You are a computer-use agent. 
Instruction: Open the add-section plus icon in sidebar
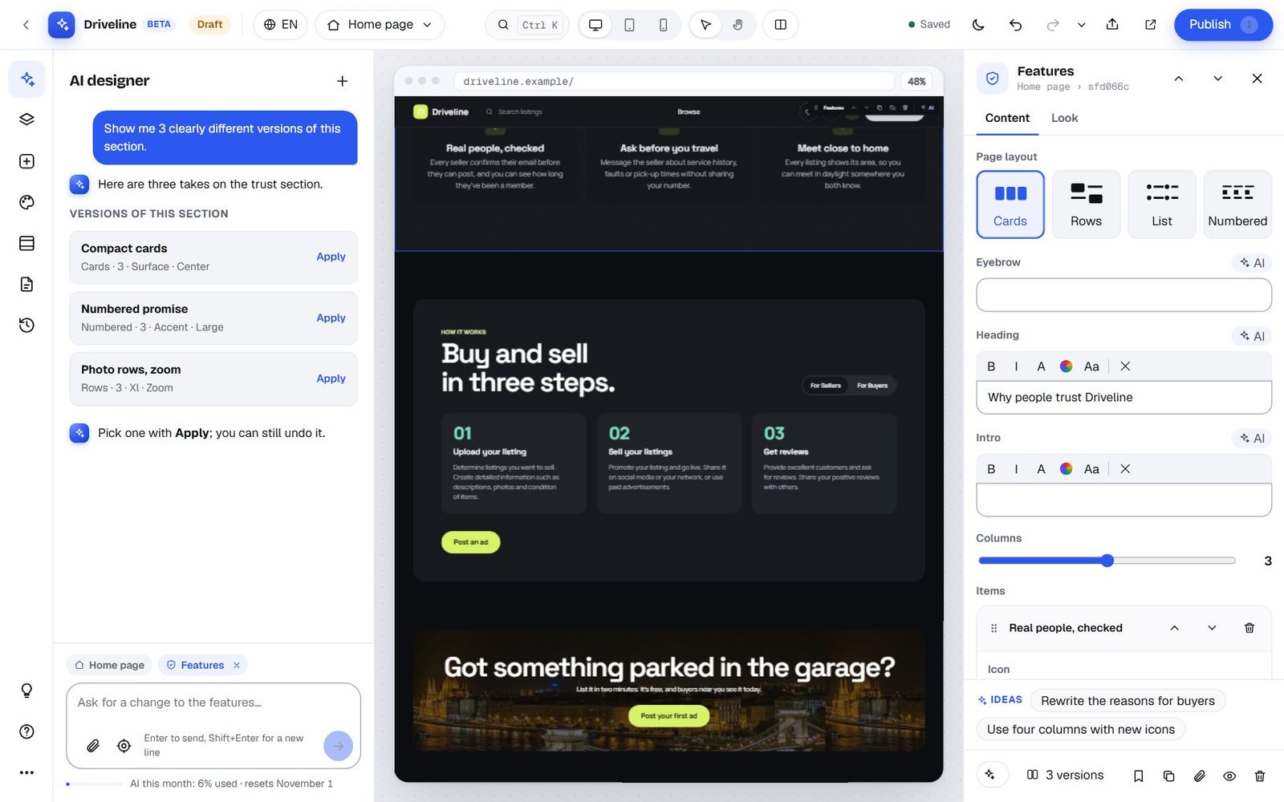click(x=26, y=161)
